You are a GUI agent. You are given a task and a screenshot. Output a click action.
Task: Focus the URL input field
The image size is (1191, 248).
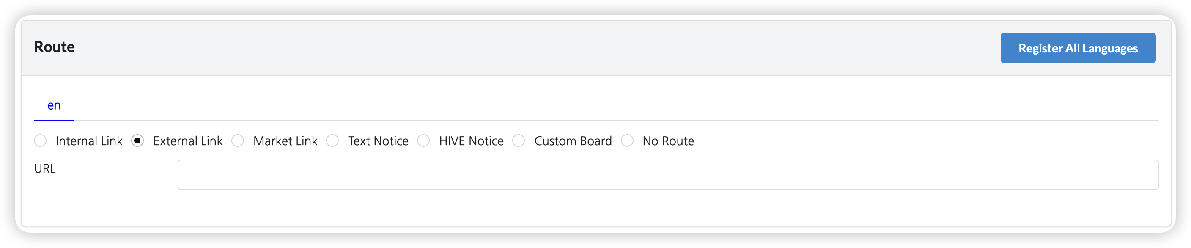point(668,175)
